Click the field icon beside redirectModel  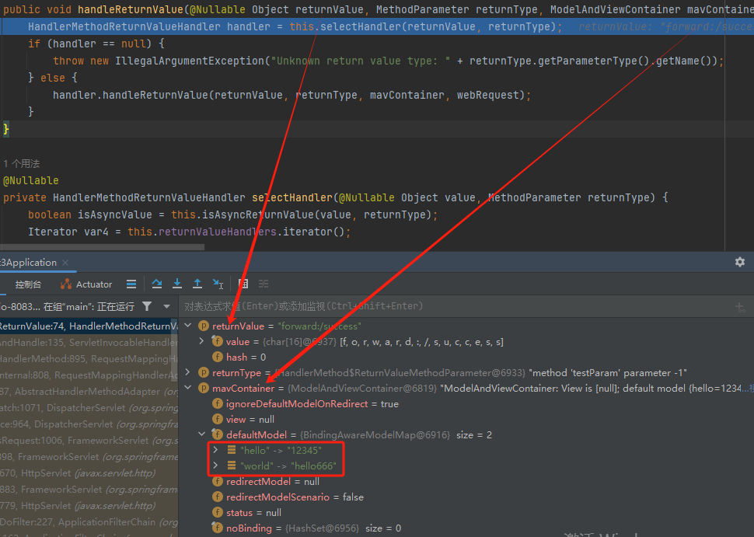(218, 481)
